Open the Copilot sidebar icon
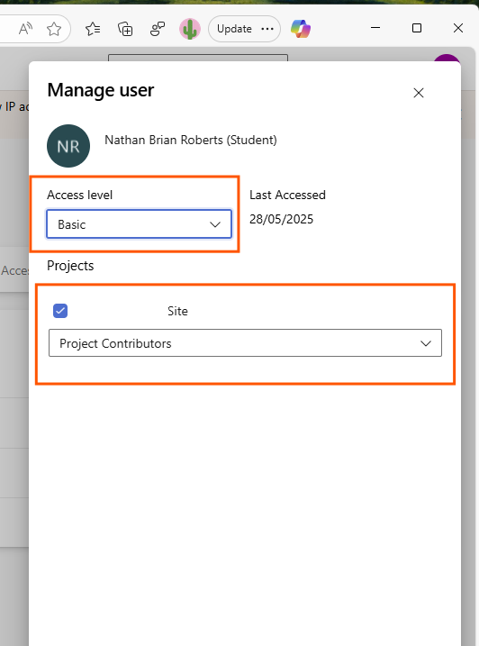This screenshot has height=646, width=479. tap(301, 29)
